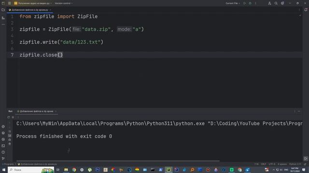The height and width of the screenshot is (173, 309).
Task: Clear the console with trash icon
Action: tap(10, 144)
